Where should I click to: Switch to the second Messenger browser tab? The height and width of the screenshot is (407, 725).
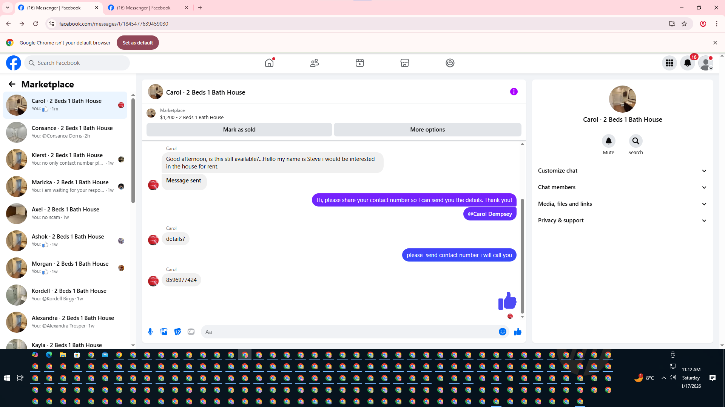(147, 8)
